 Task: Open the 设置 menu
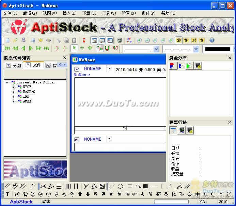[129, 13]
